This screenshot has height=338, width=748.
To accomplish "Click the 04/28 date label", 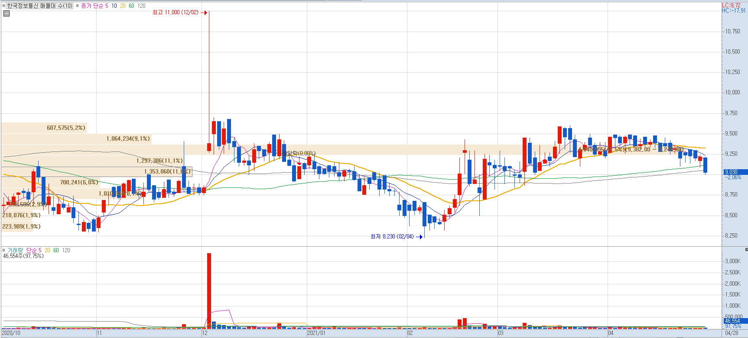I will 732,333.
